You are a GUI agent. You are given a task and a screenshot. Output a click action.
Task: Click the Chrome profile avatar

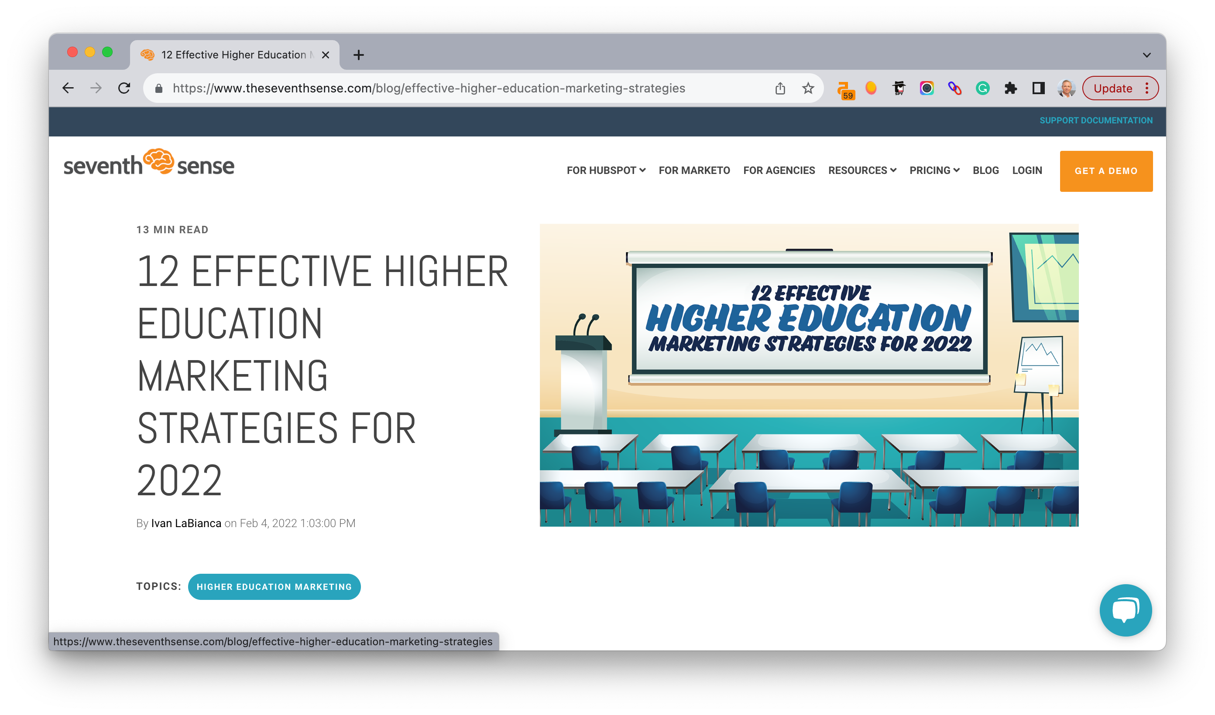pyautogui.click(x=1067, y=88)
